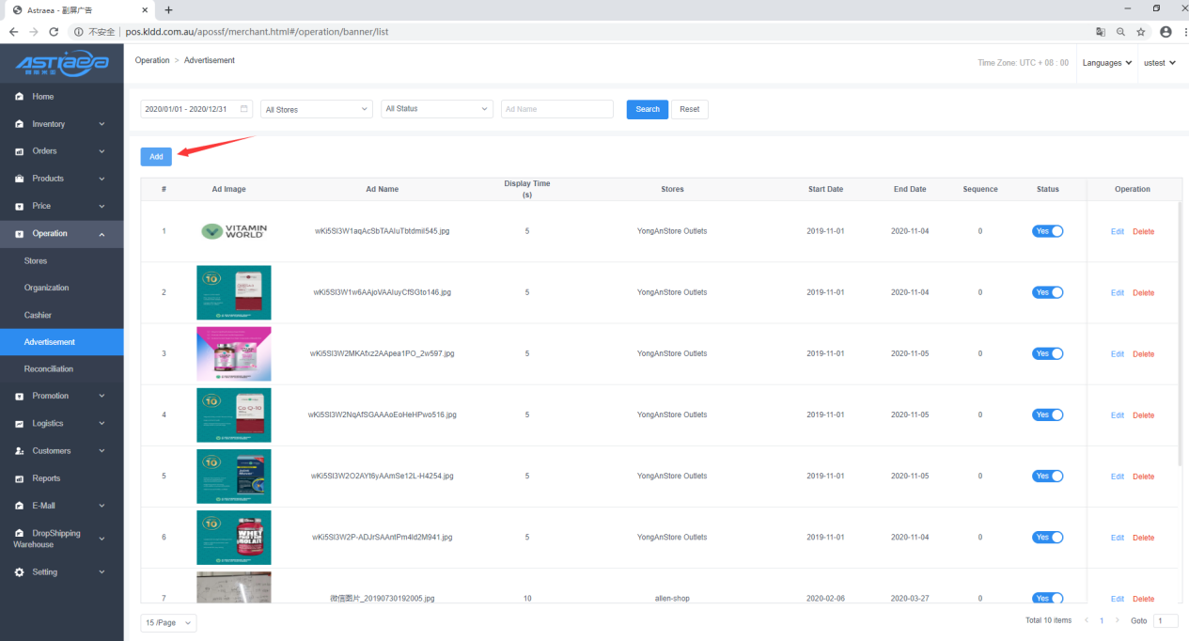Click the browser reload icon
The width and height of the screenshot is (1189, 641).
click(54, 31)
